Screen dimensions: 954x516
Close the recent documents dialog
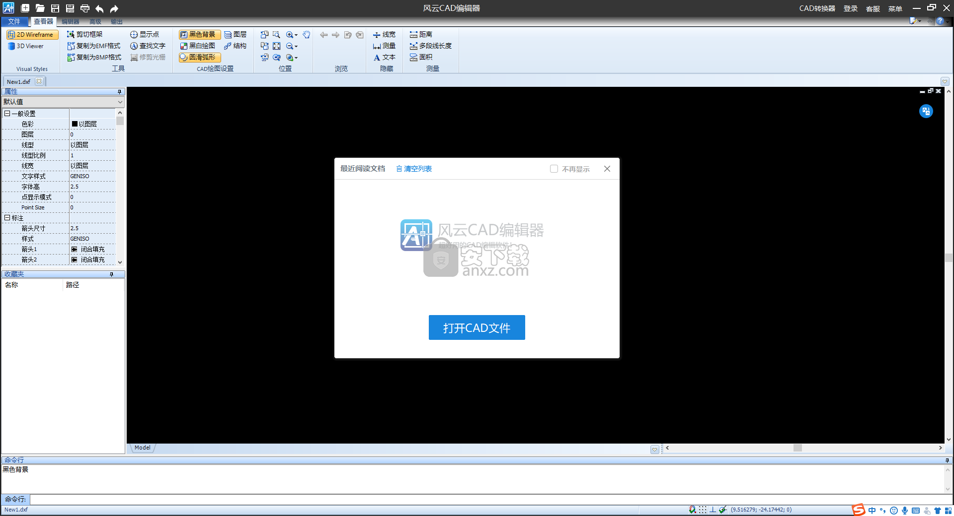pos(607,169)
